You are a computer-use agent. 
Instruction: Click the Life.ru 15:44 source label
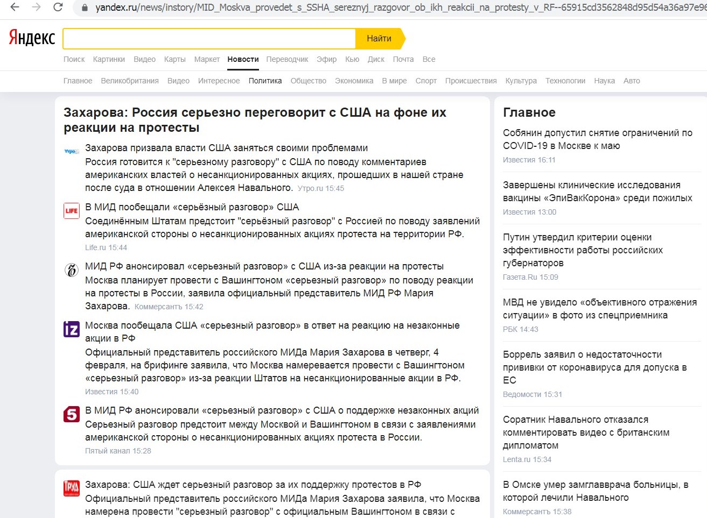[x=106, y=247]
